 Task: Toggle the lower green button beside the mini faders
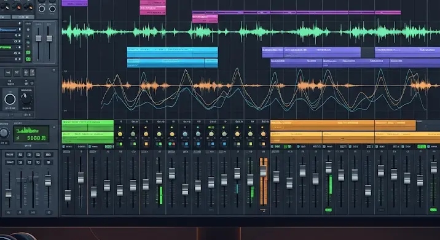pos(28,59)
